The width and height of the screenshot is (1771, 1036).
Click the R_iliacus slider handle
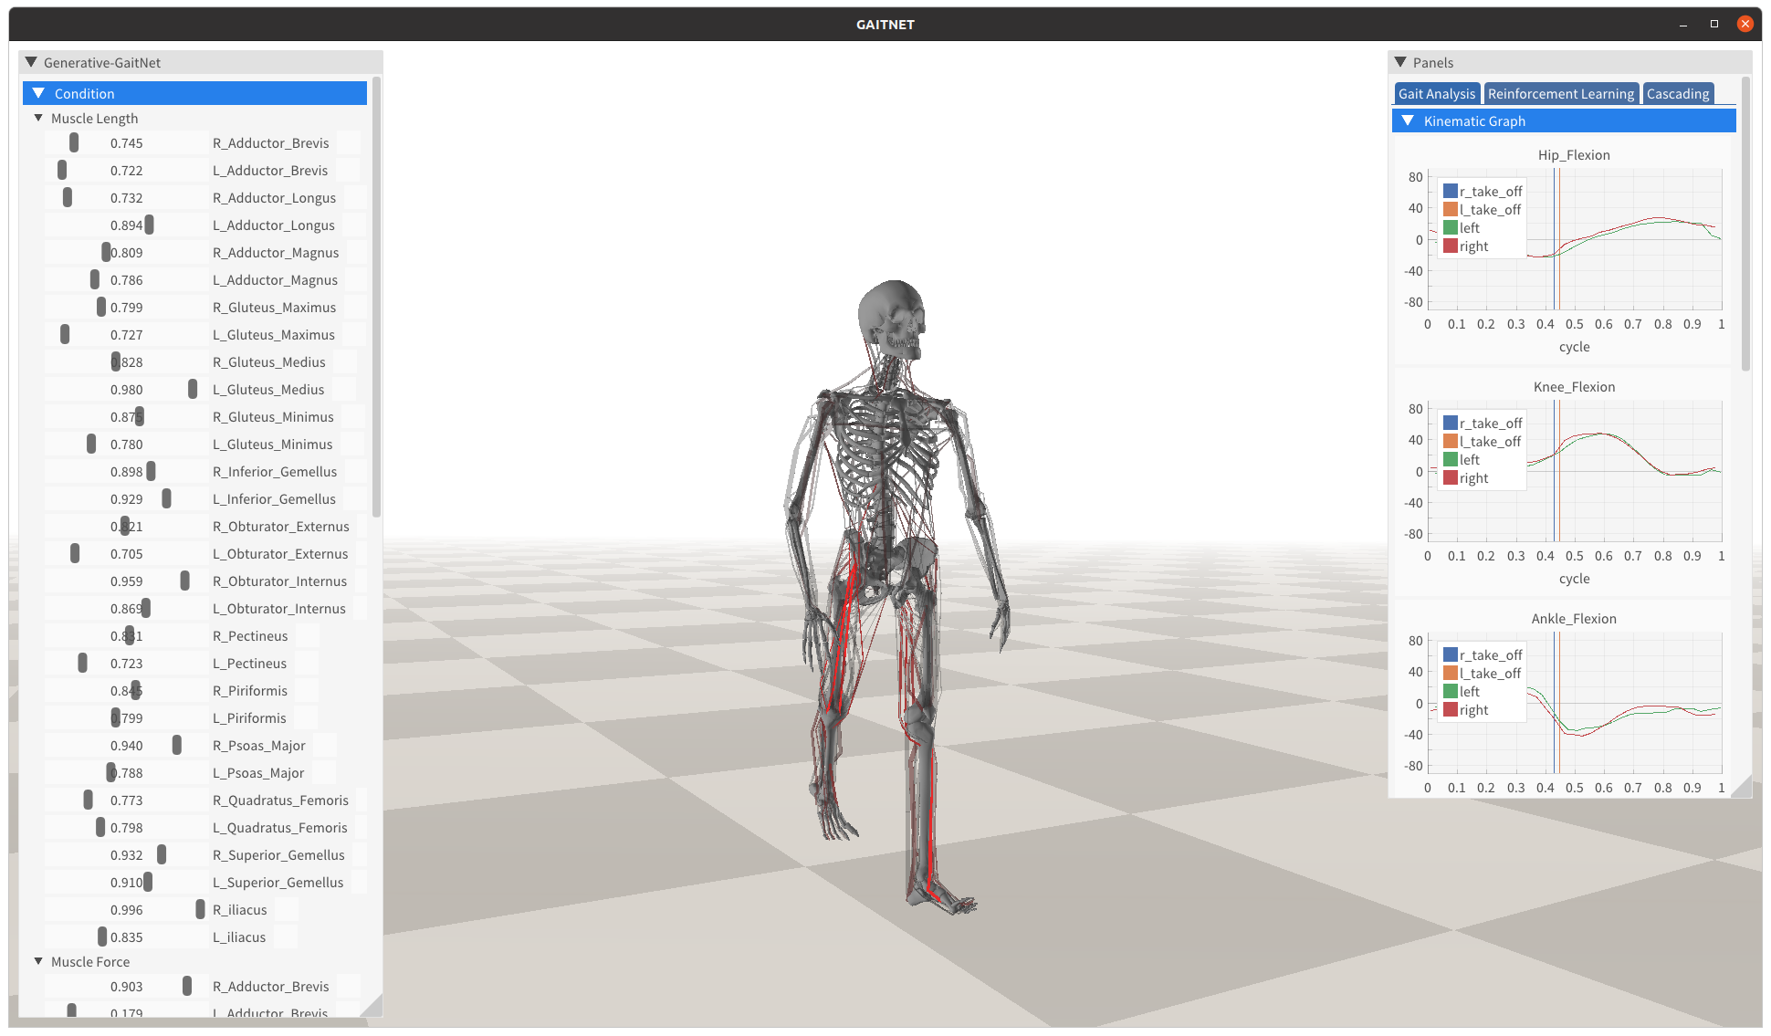[x=201, y=909]
